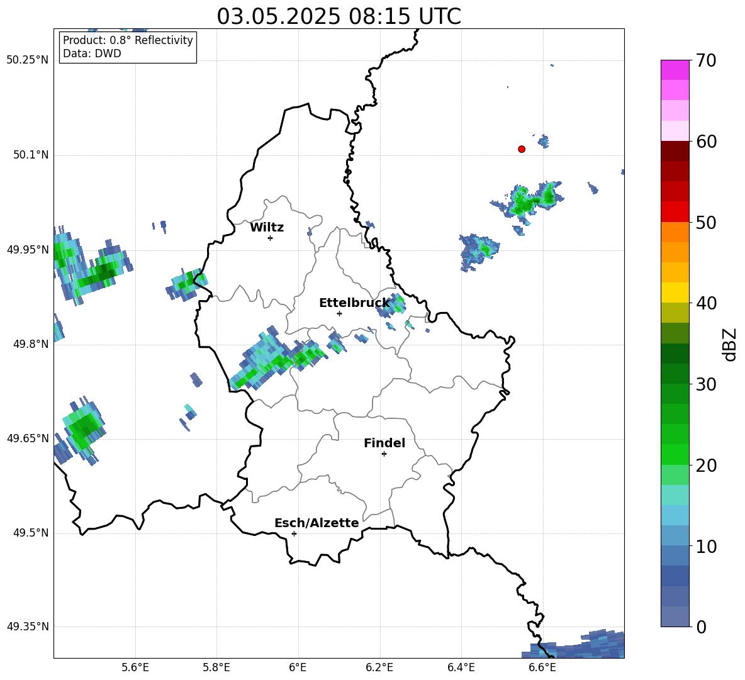This screenshot has height=680, width=745.
Task: Click the 20 label on the colorbar
Action: 706,465
